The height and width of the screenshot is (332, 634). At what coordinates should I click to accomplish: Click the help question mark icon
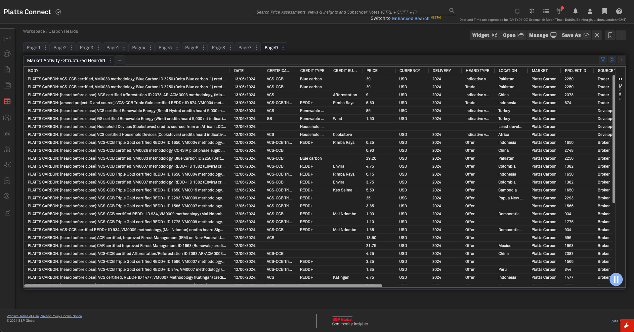619,12
